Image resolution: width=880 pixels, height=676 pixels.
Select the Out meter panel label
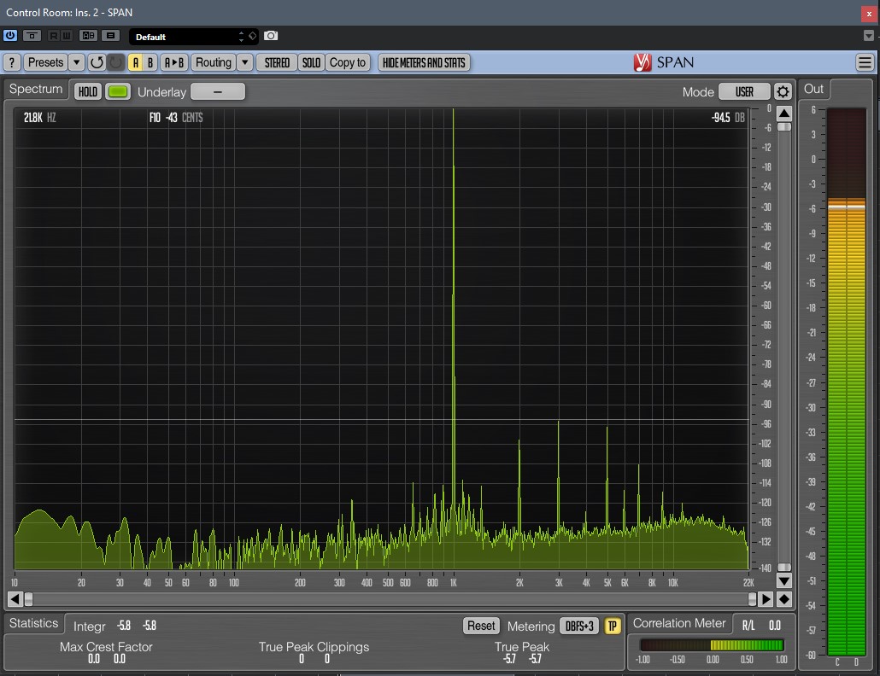pos(813,89)
